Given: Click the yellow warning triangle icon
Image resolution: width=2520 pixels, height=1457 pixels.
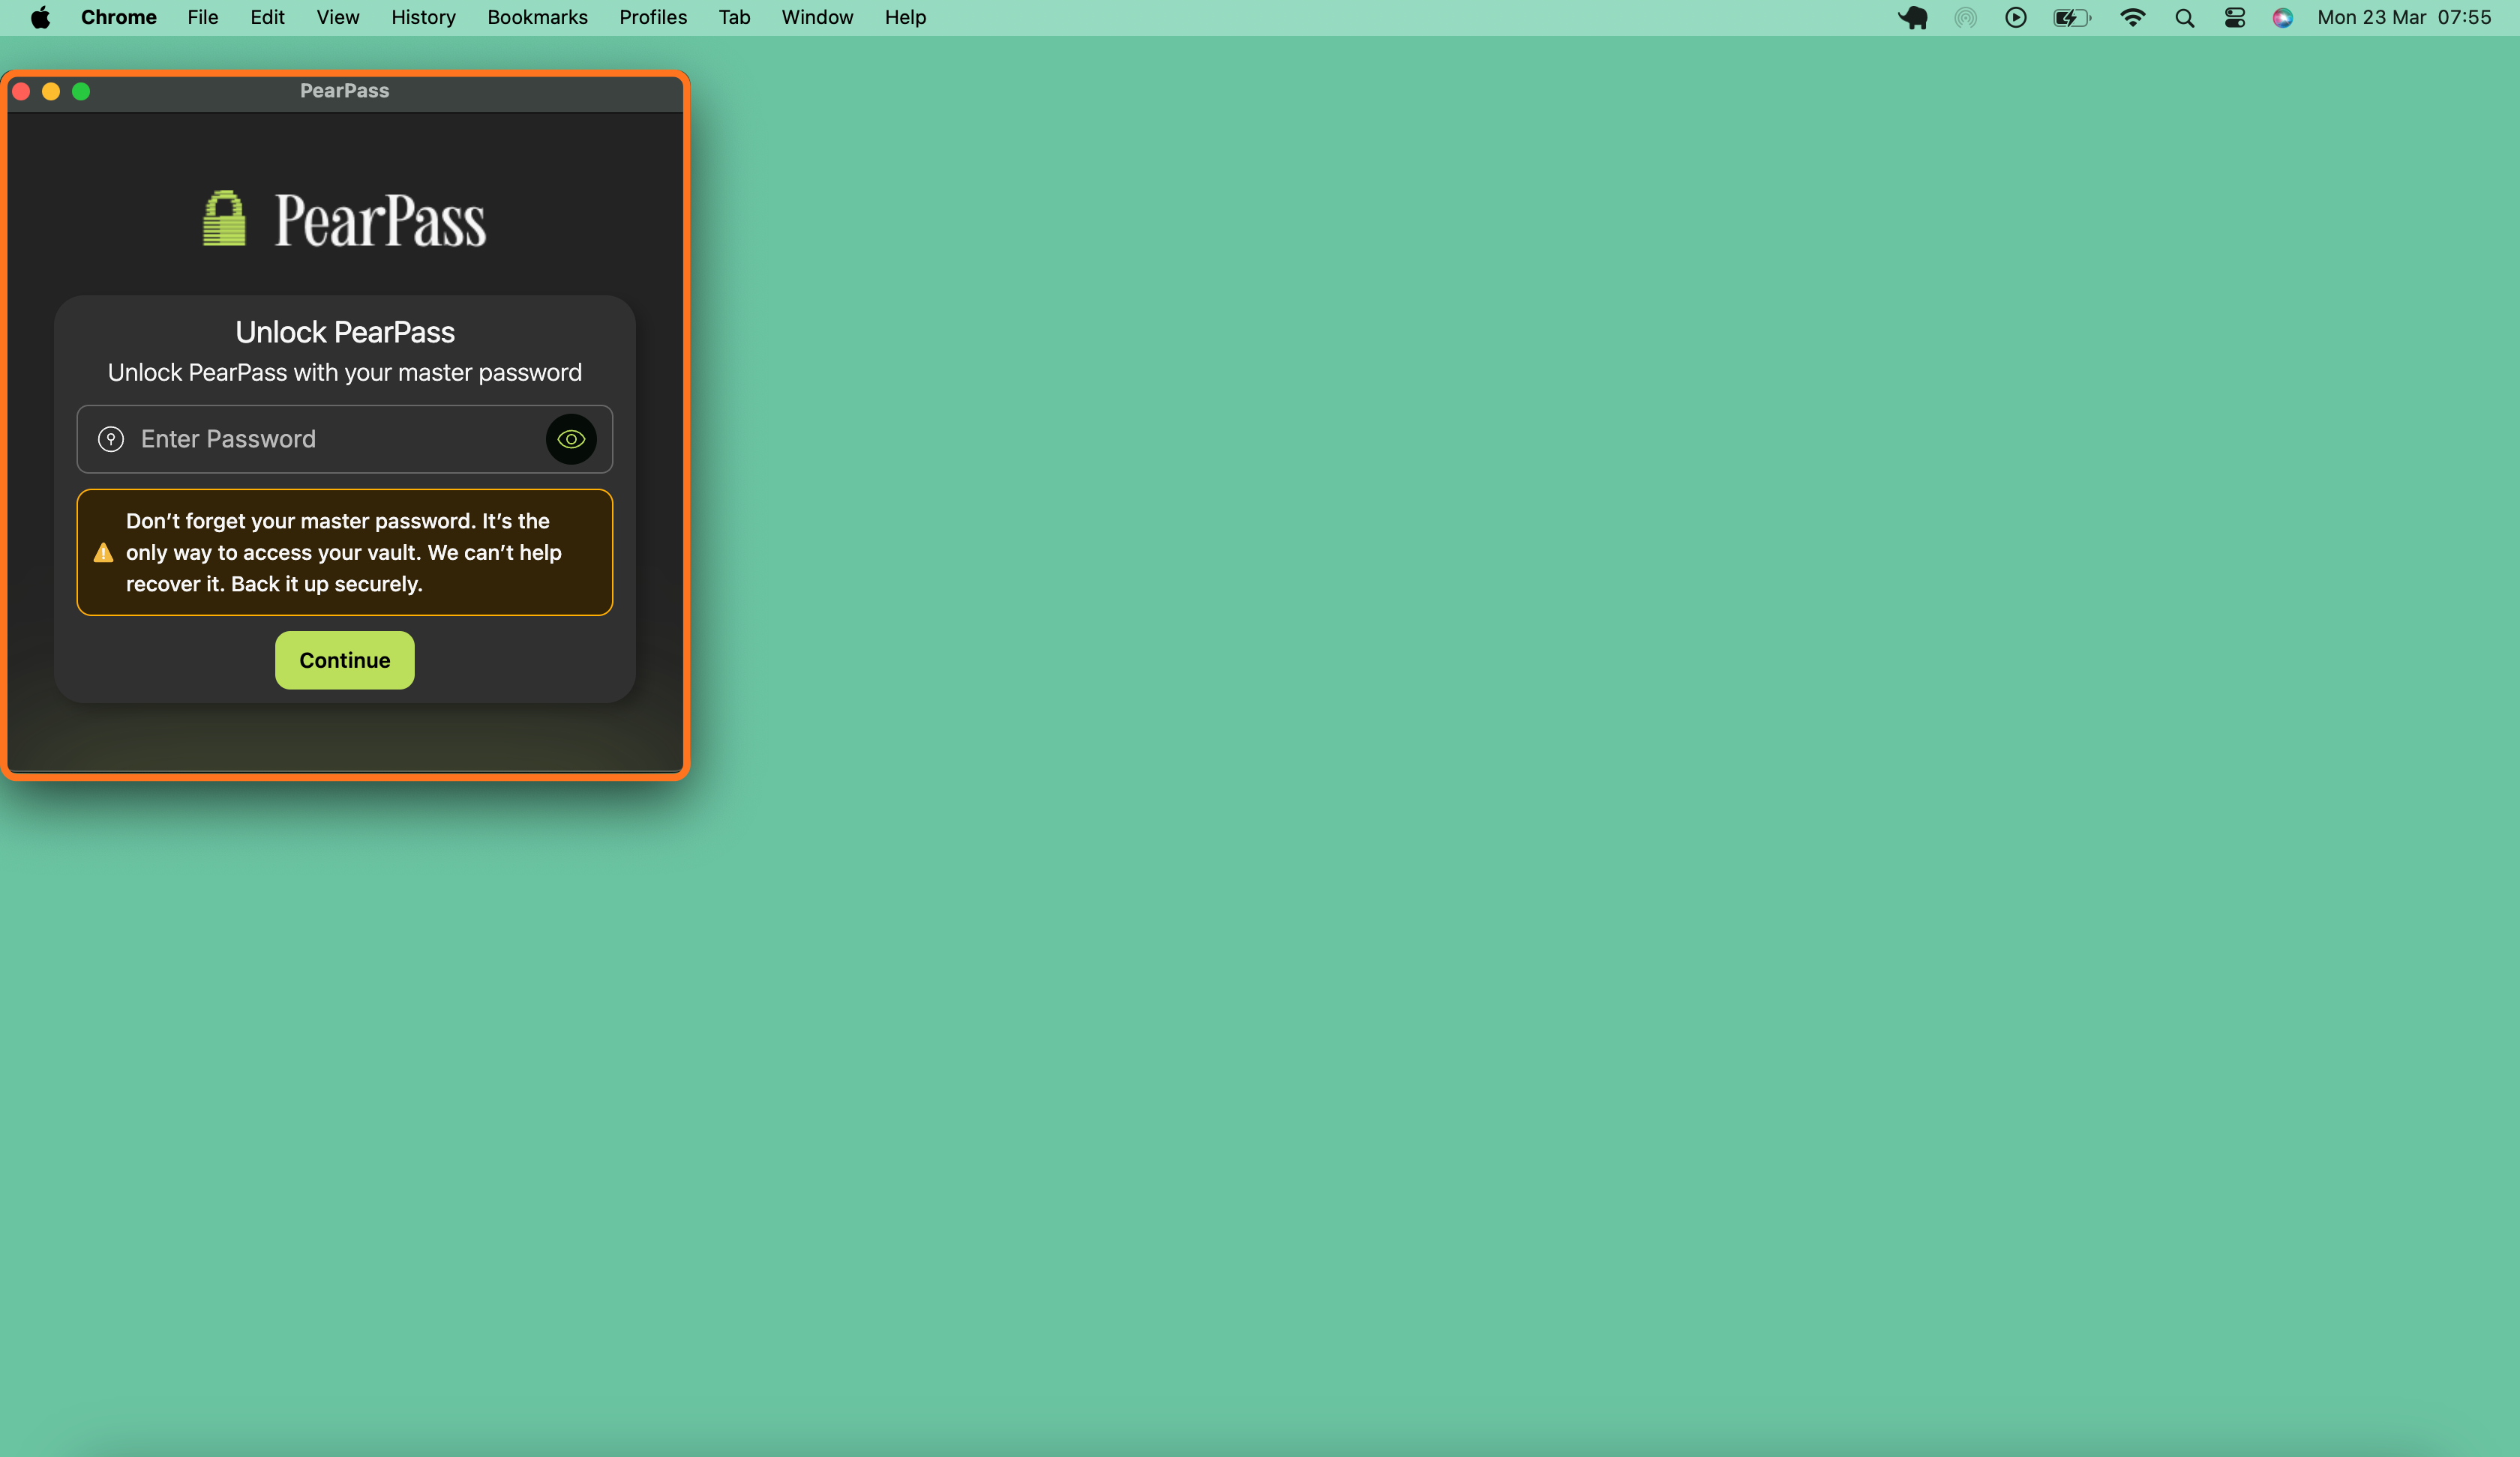Looking at the screenshot, I should coord(103,552).
